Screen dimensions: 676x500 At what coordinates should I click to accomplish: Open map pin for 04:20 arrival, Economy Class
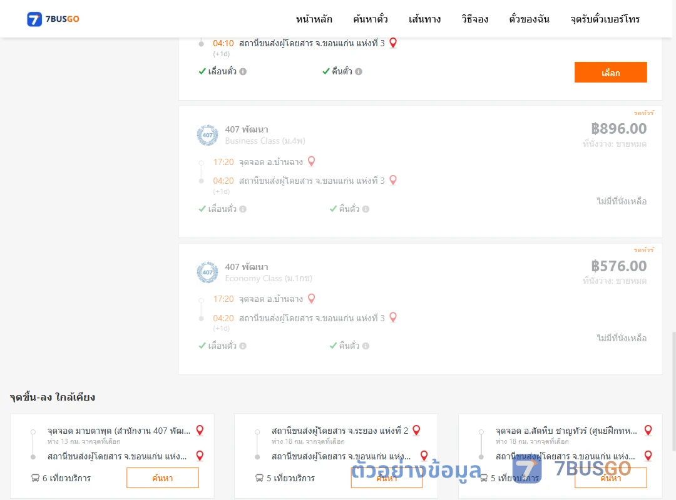(393, 317)
